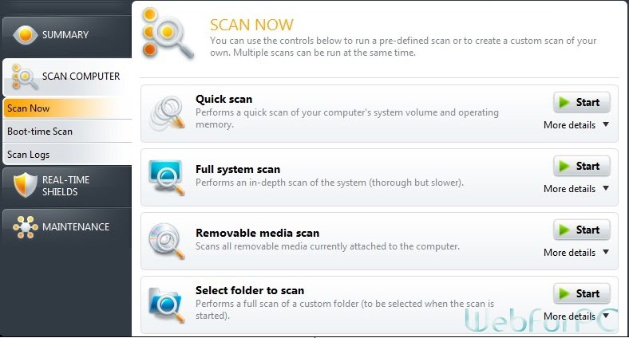
Task: Expand More details for Full system scan
Action: [x=576, y=189]
